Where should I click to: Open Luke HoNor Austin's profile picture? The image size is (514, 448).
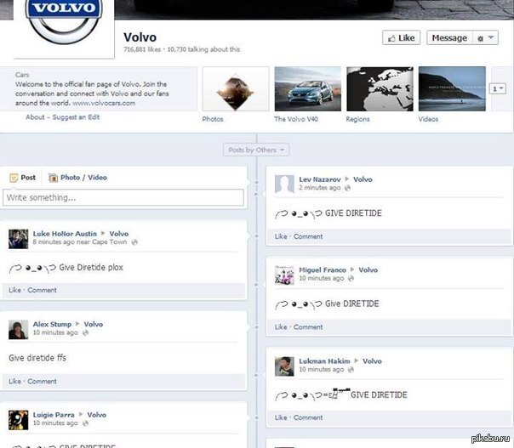tap(19, 239)
